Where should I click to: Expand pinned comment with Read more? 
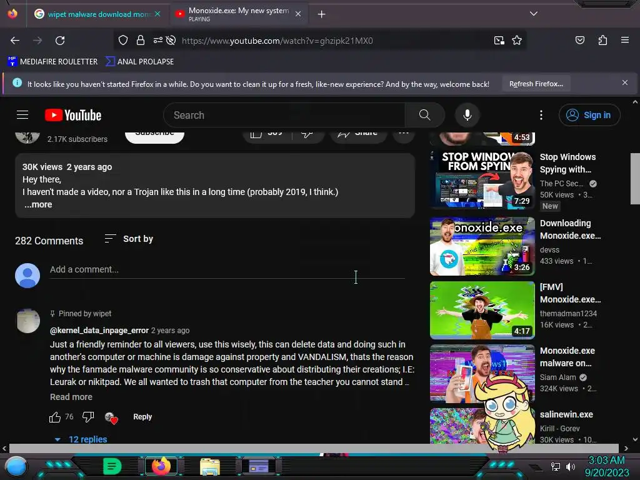click(x=71, y=397)
